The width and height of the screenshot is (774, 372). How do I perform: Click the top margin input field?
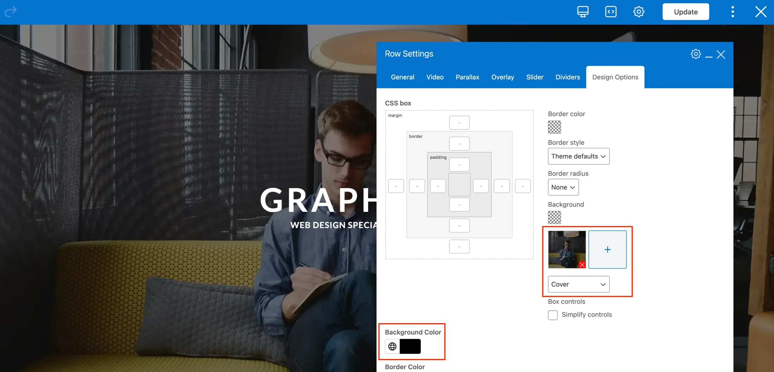pyautogui.click(x=459, y=123)
